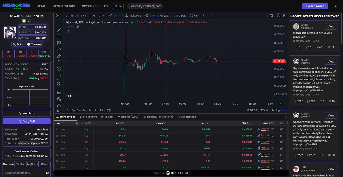Hide all drawings with eye icon
This screenshot has width=343, height=177.
click(59, 111)
